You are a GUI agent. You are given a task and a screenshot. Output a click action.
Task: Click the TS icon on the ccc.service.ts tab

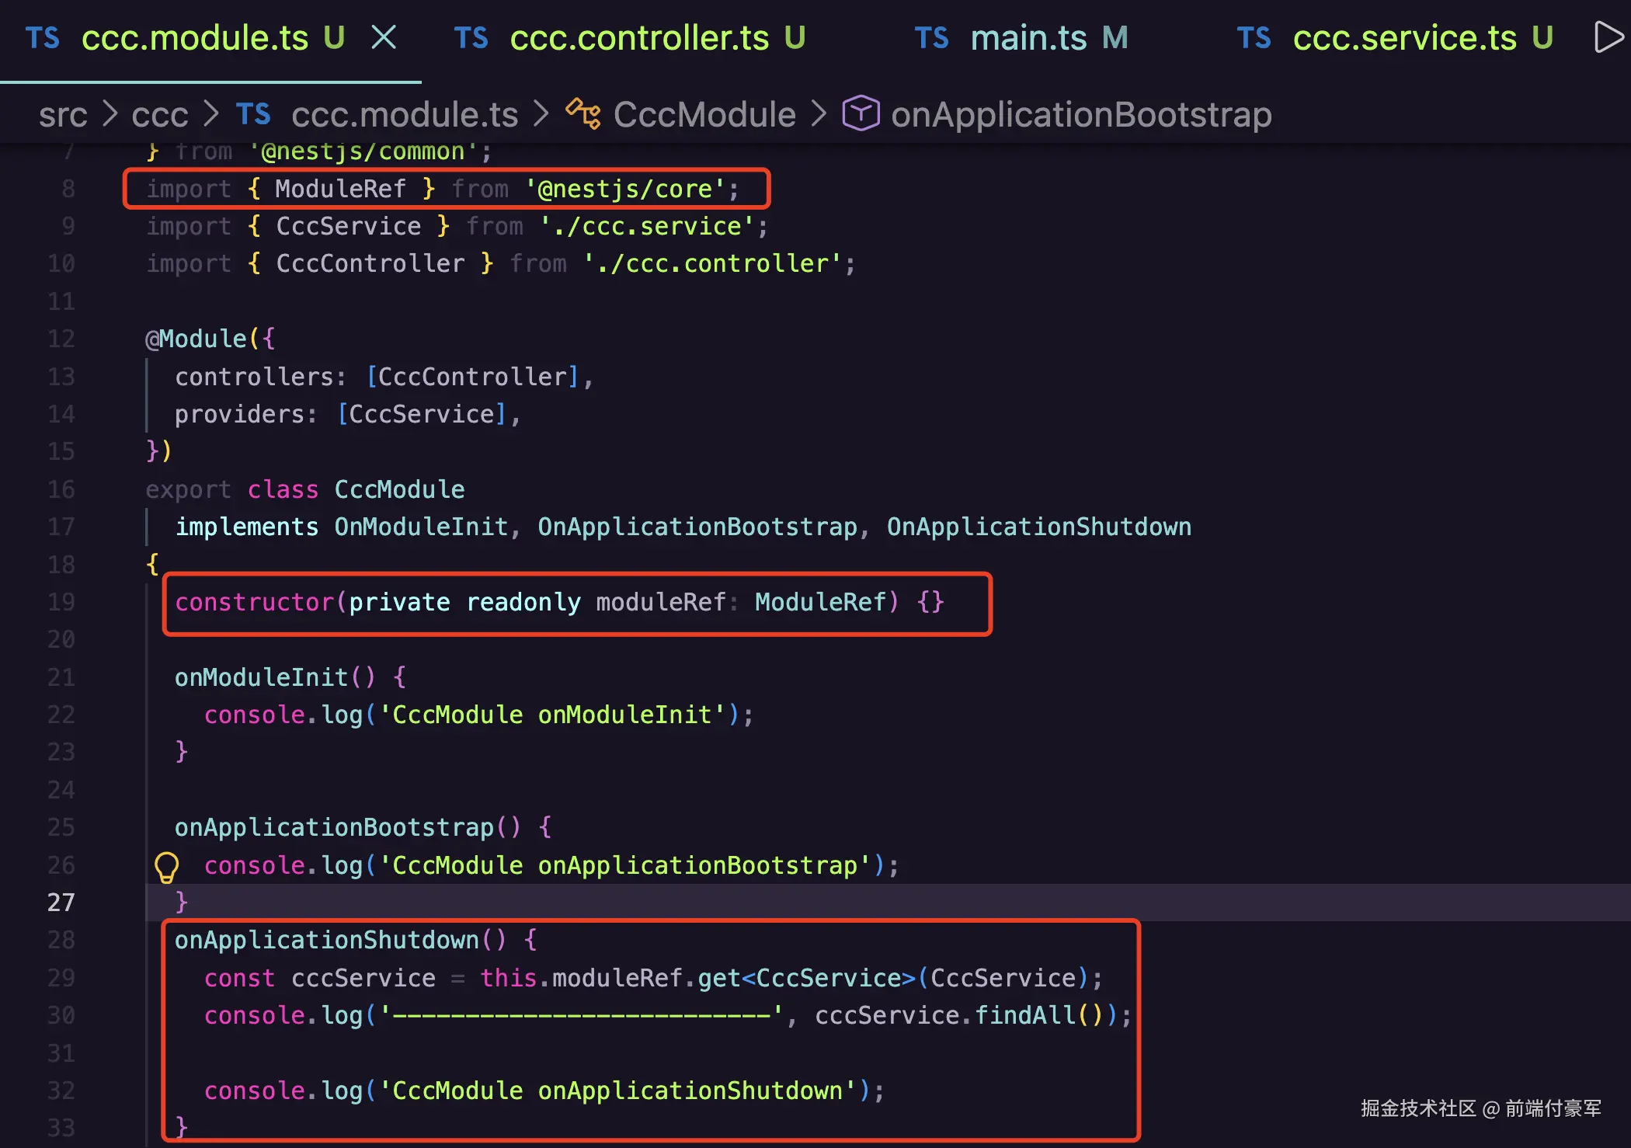click(x=1254, y=38)
